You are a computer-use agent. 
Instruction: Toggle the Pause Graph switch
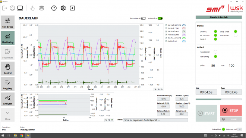coord(143,19)
